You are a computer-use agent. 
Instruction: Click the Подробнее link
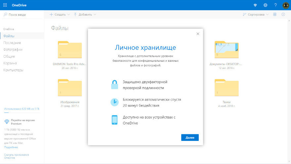11,147
